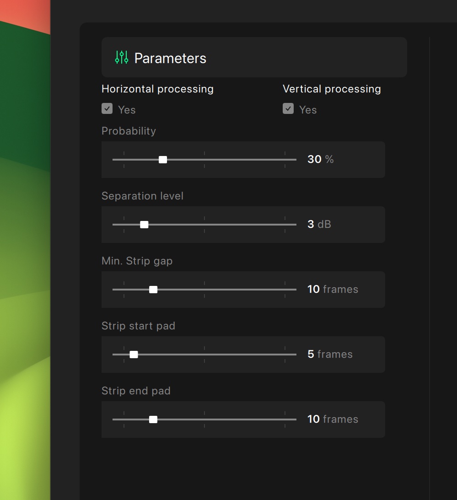The width and height of the screenshot is (457, 500).
Task: Click the Parameters sliders icon
Action: pyautogui.click(x=122, y=57)
